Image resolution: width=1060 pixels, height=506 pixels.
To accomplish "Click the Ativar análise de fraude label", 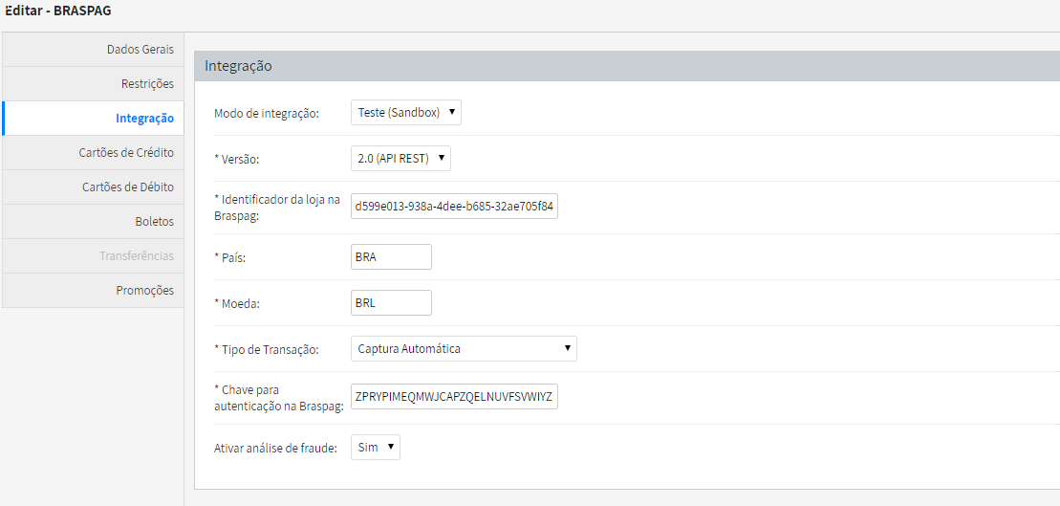I will coord(275,448).
